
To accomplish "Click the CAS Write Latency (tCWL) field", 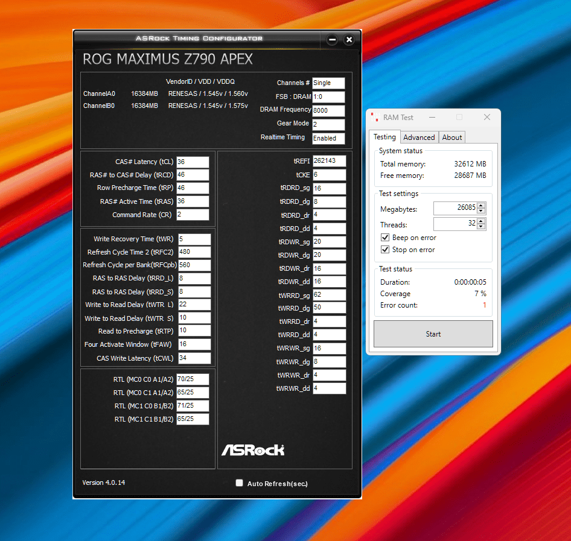I will 194,358.
